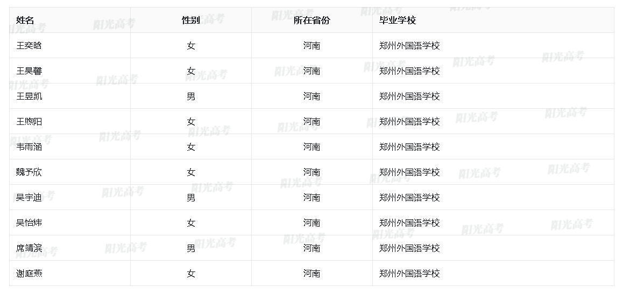This screenshot has height=293, width=623.
Task: Click on student name 王煦阳
Action: click(29, 122)
